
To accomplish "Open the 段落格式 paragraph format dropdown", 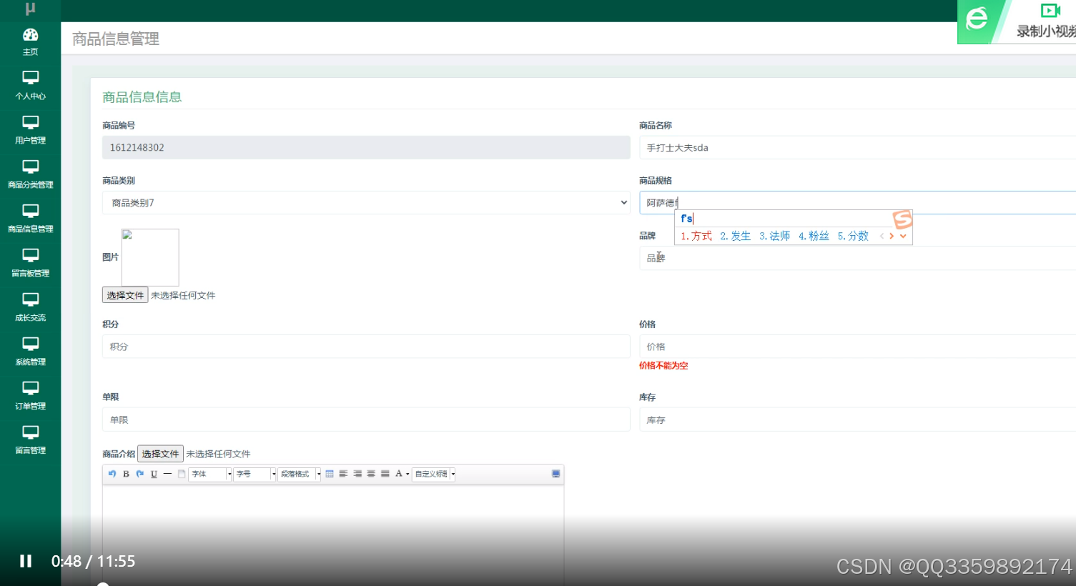I will point(300,474).
